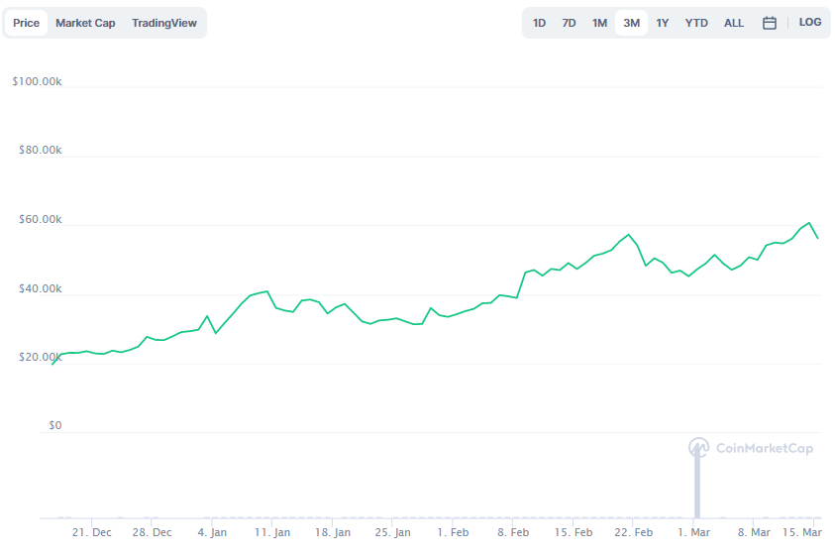Click the $0 axis label
835x554 pixels.
pyautogui.click(x=55, y=425)
